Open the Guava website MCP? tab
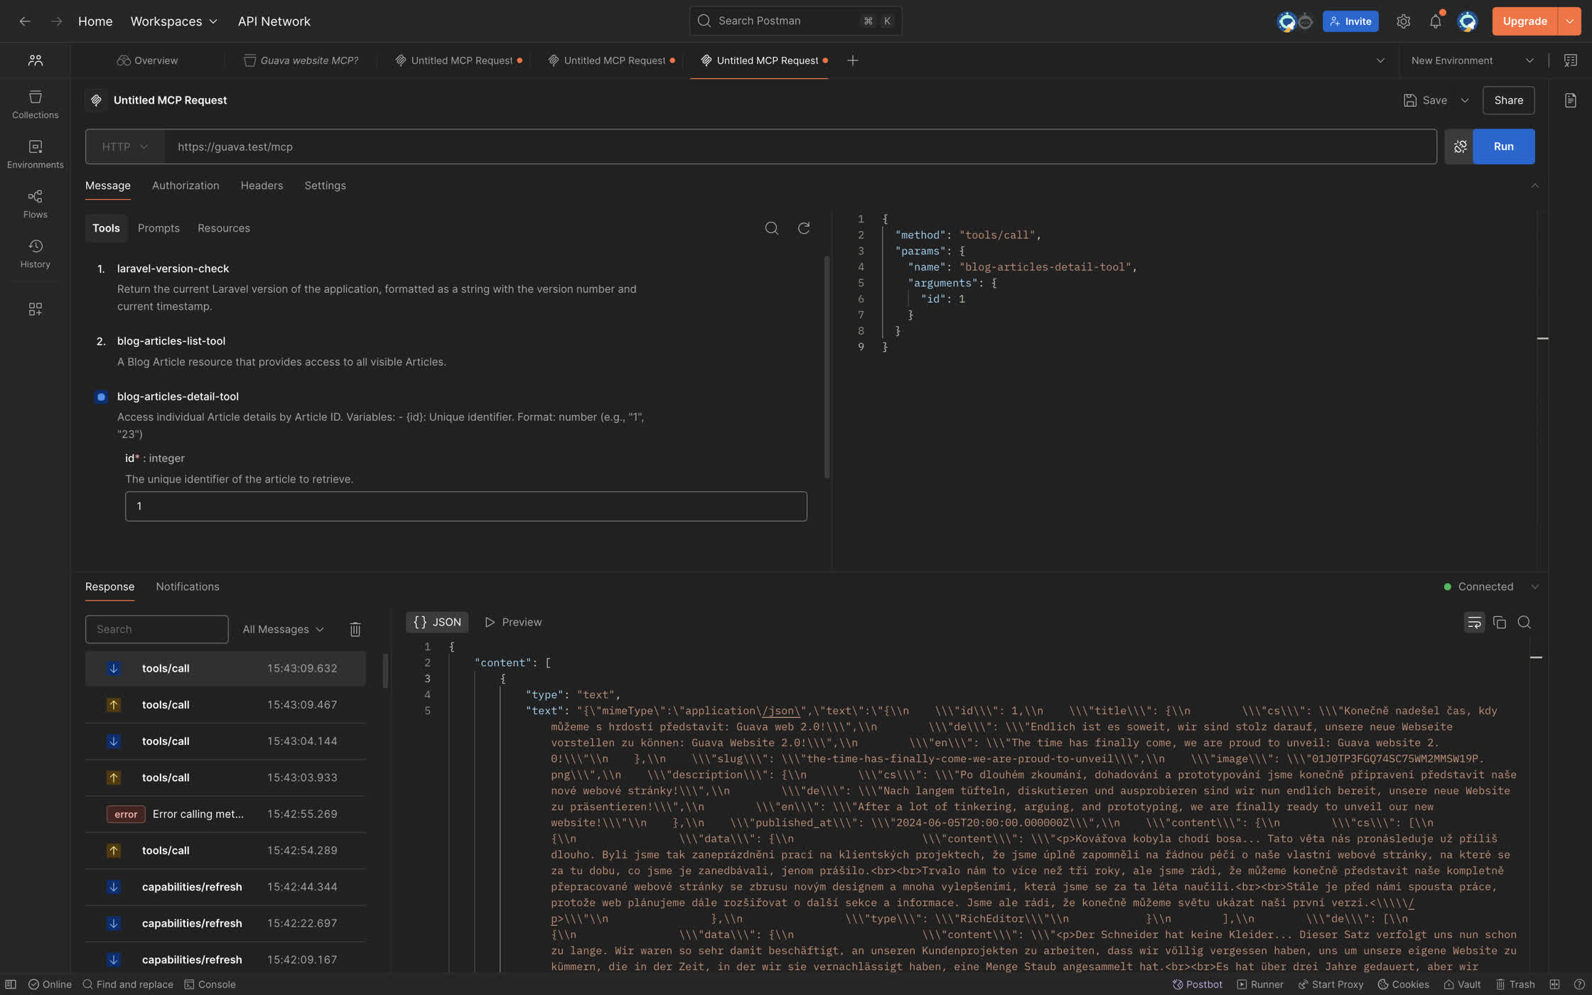1592x995 pixels. [x=301, y=60]
